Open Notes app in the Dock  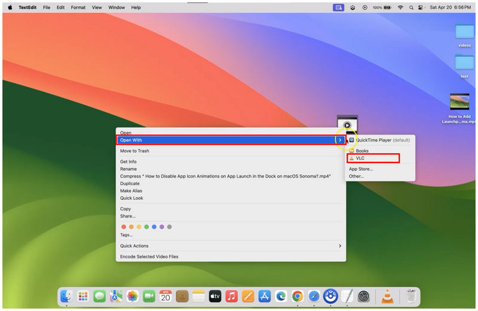198,296
